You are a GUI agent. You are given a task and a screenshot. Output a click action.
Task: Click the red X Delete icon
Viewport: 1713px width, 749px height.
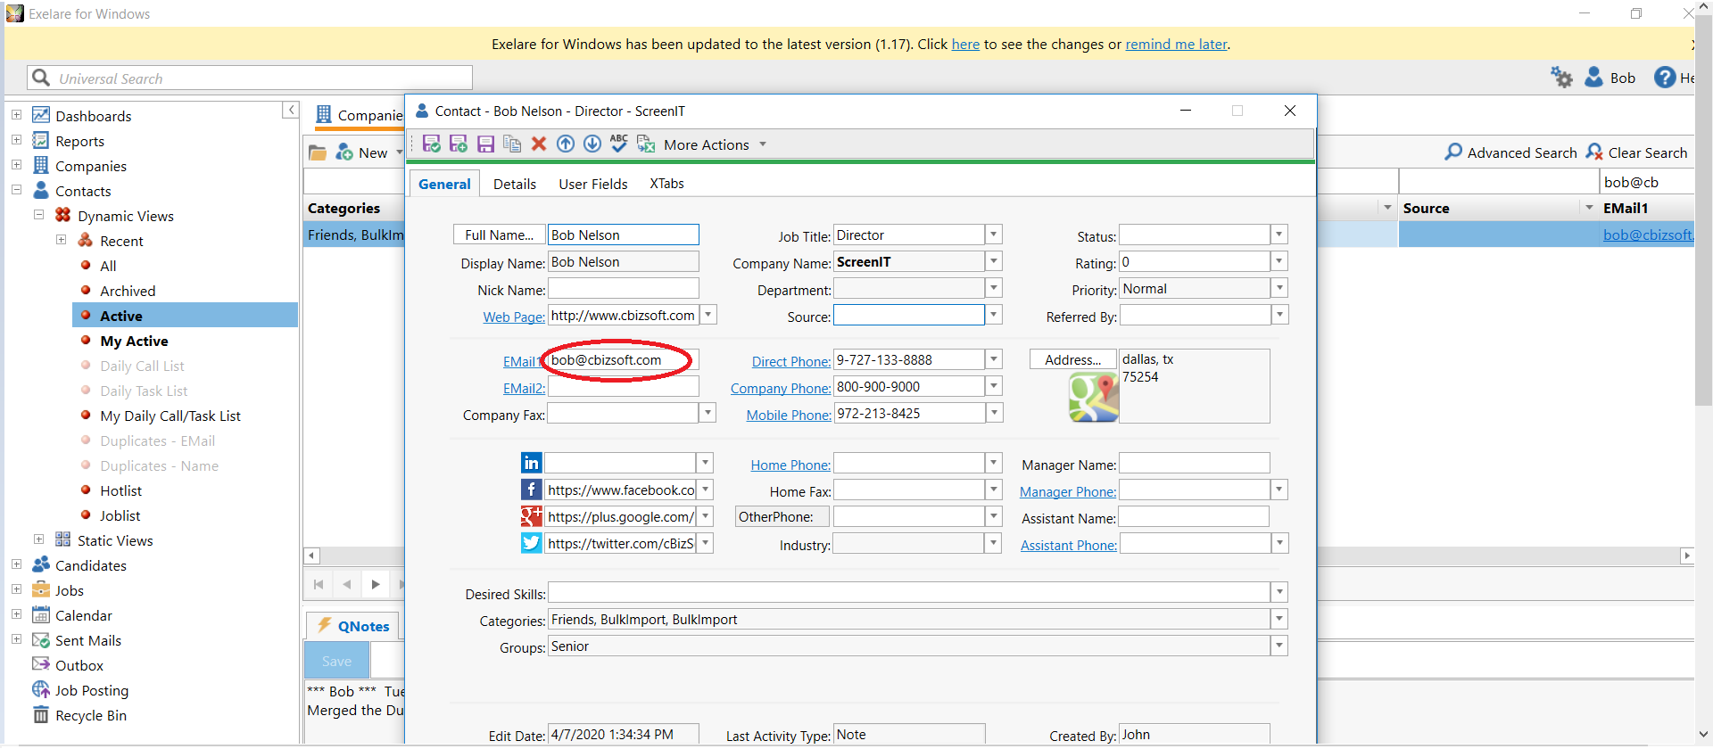539,144
